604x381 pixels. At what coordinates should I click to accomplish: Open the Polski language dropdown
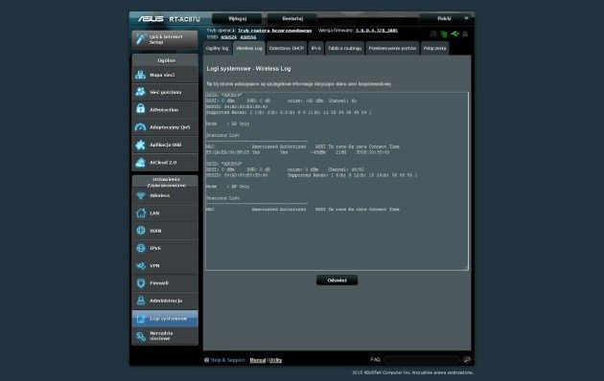coord(446,18)
